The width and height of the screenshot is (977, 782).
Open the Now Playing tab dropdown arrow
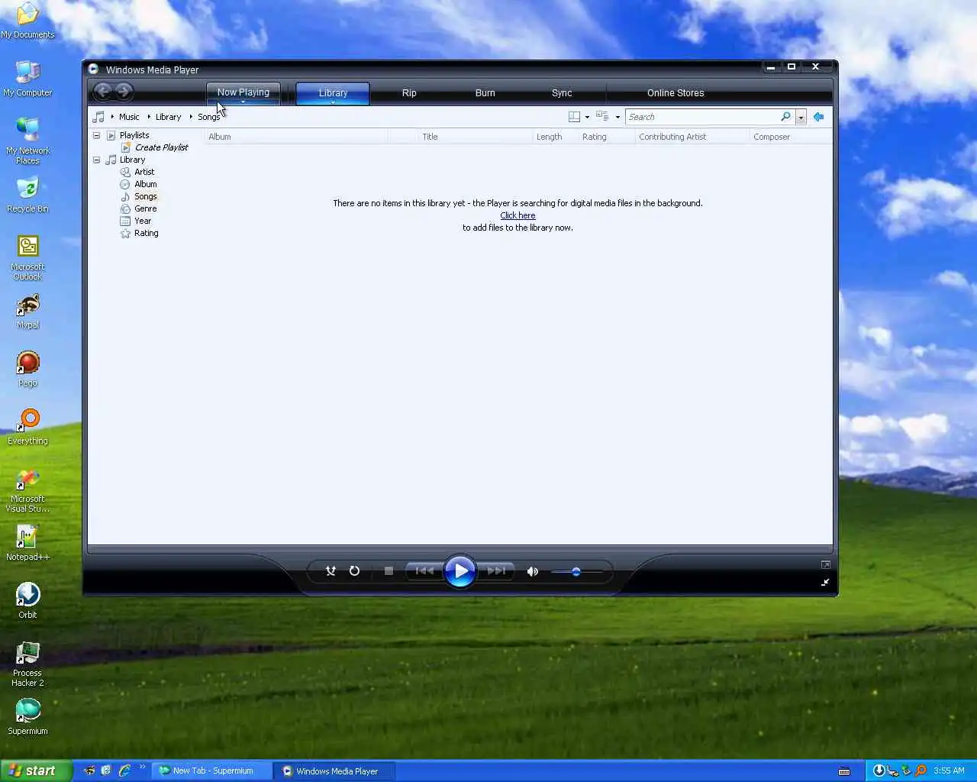(x=243, y=102)
